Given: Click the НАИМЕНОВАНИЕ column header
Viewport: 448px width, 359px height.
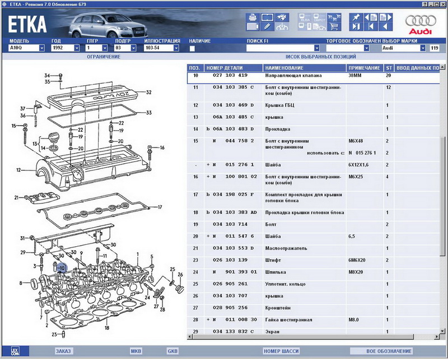Looking at the screenshot, I should 304,68.
